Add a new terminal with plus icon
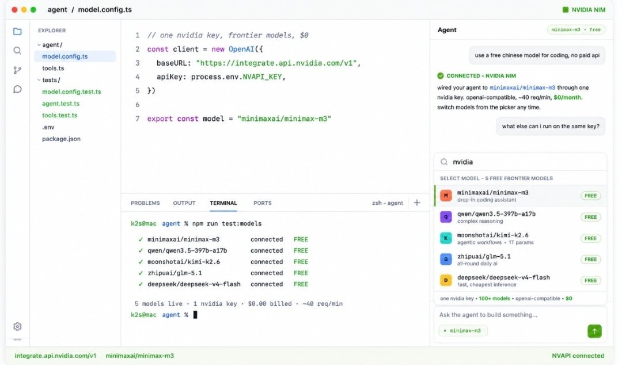622x365 pixels. pyautogui.click(x=417, y=203)
